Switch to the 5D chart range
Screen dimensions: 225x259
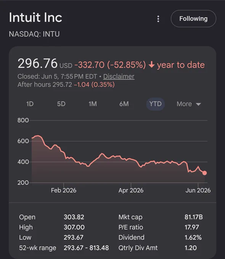[x=61, y=104]
